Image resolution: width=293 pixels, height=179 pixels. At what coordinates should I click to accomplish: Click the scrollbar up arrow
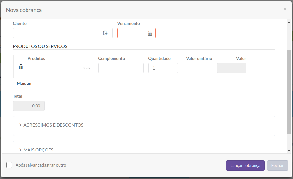pyautogui.click(x=289, y=22)
